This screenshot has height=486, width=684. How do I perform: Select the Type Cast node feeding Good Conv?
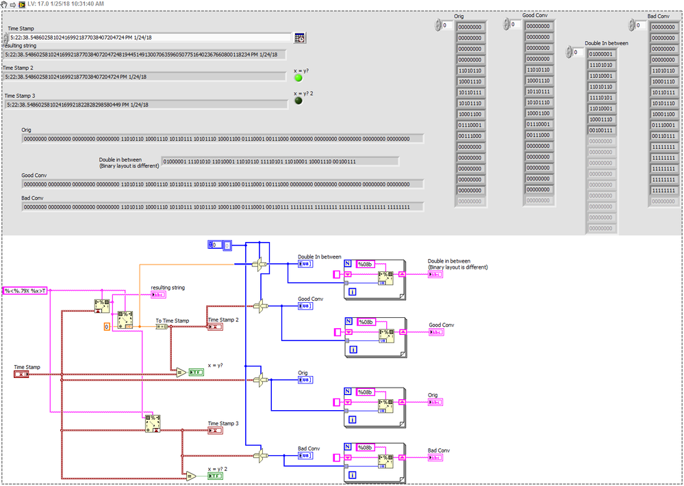point(260,306)
